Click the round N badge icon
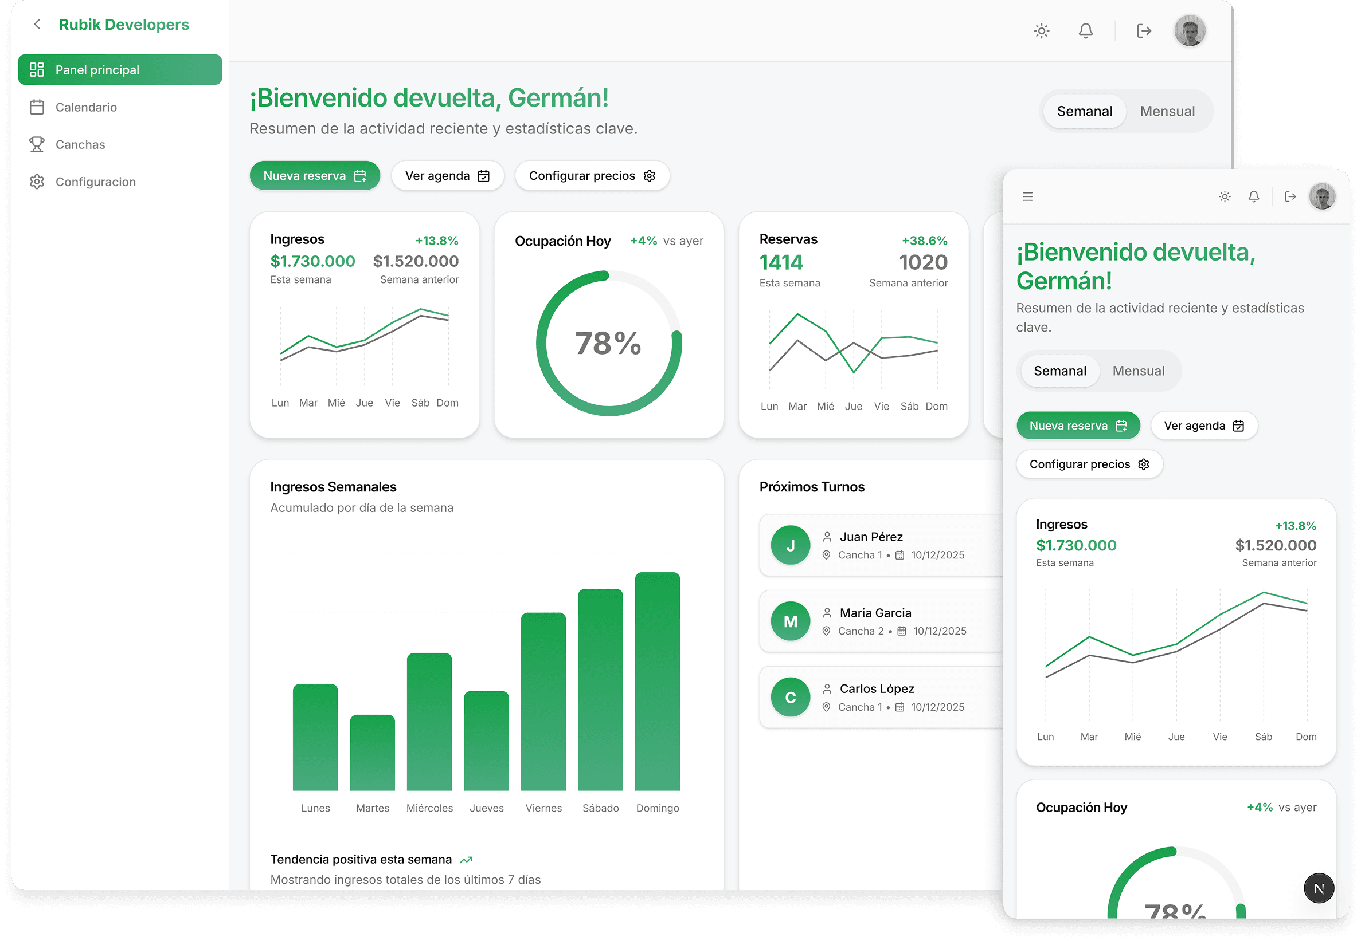 click(x=1319, y=888)
